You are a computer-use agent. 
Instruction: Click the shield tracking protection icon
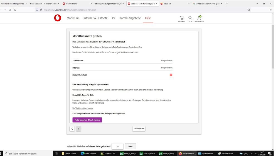pyautogui.click(x=37, y=10)
